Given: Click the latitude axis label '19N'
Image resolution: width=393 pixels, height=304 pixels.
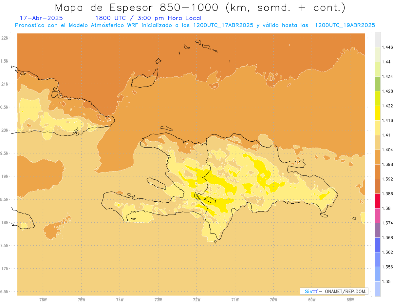Looking at the screenshot, I should coord(5,176).
